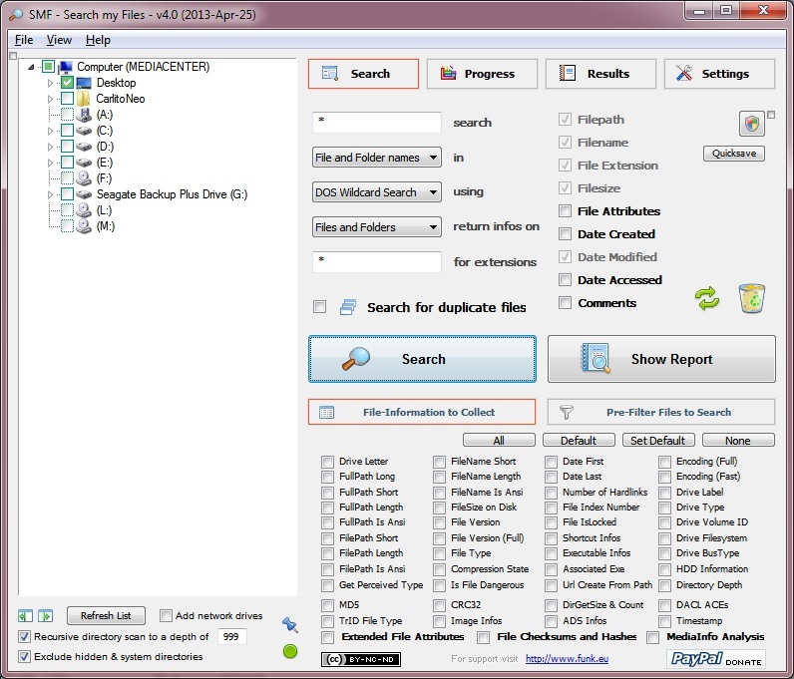This screenshot has width=794, height=679.
Task: Open the Settings tab
Action: coord(719,74)
